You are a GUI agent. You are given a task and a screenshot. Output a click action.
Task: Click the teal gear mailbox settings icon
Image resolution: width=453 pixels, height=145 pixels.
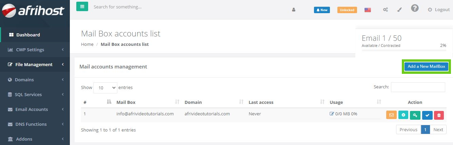pyautogui.click(x=403, y=115)
